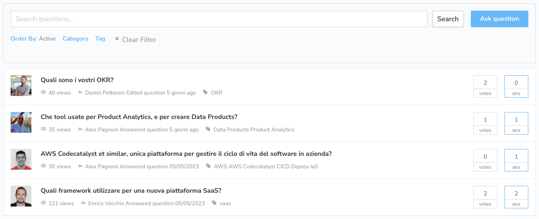Click the eye views icon on OKR question

click(x=44, y=93)
